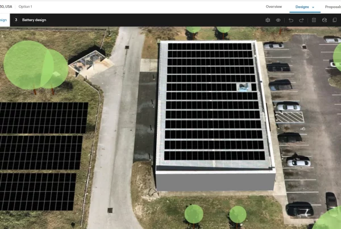Select the top ground-mount solar array row
This screenshot has width=341, height=229.
[42, 118]
